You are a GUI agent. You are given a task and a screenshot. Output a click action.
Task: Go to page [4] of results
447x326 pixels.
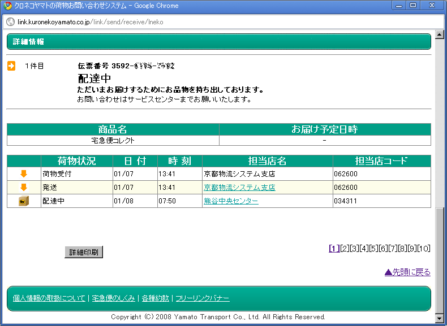click(x=364, y=249)
